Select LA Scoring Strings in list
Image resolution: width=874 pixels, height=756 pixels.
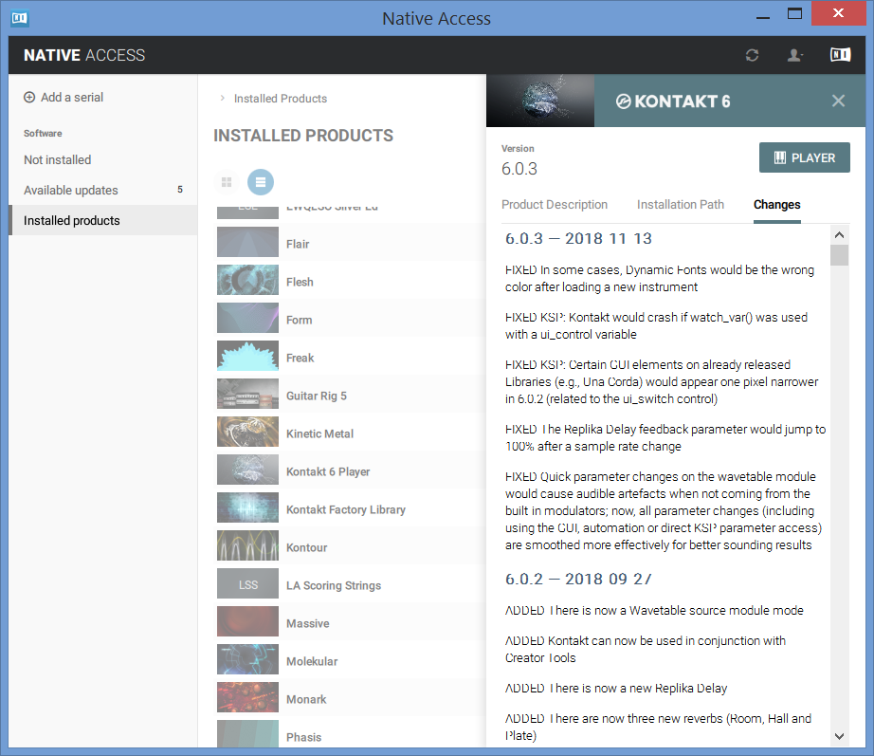coord(334,586)
